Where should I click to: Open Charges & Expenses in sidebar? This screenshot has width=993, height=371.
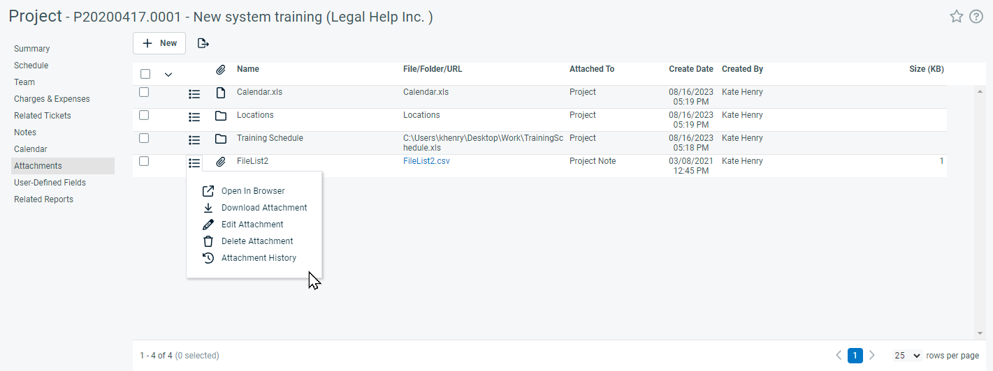coord(52,99)
